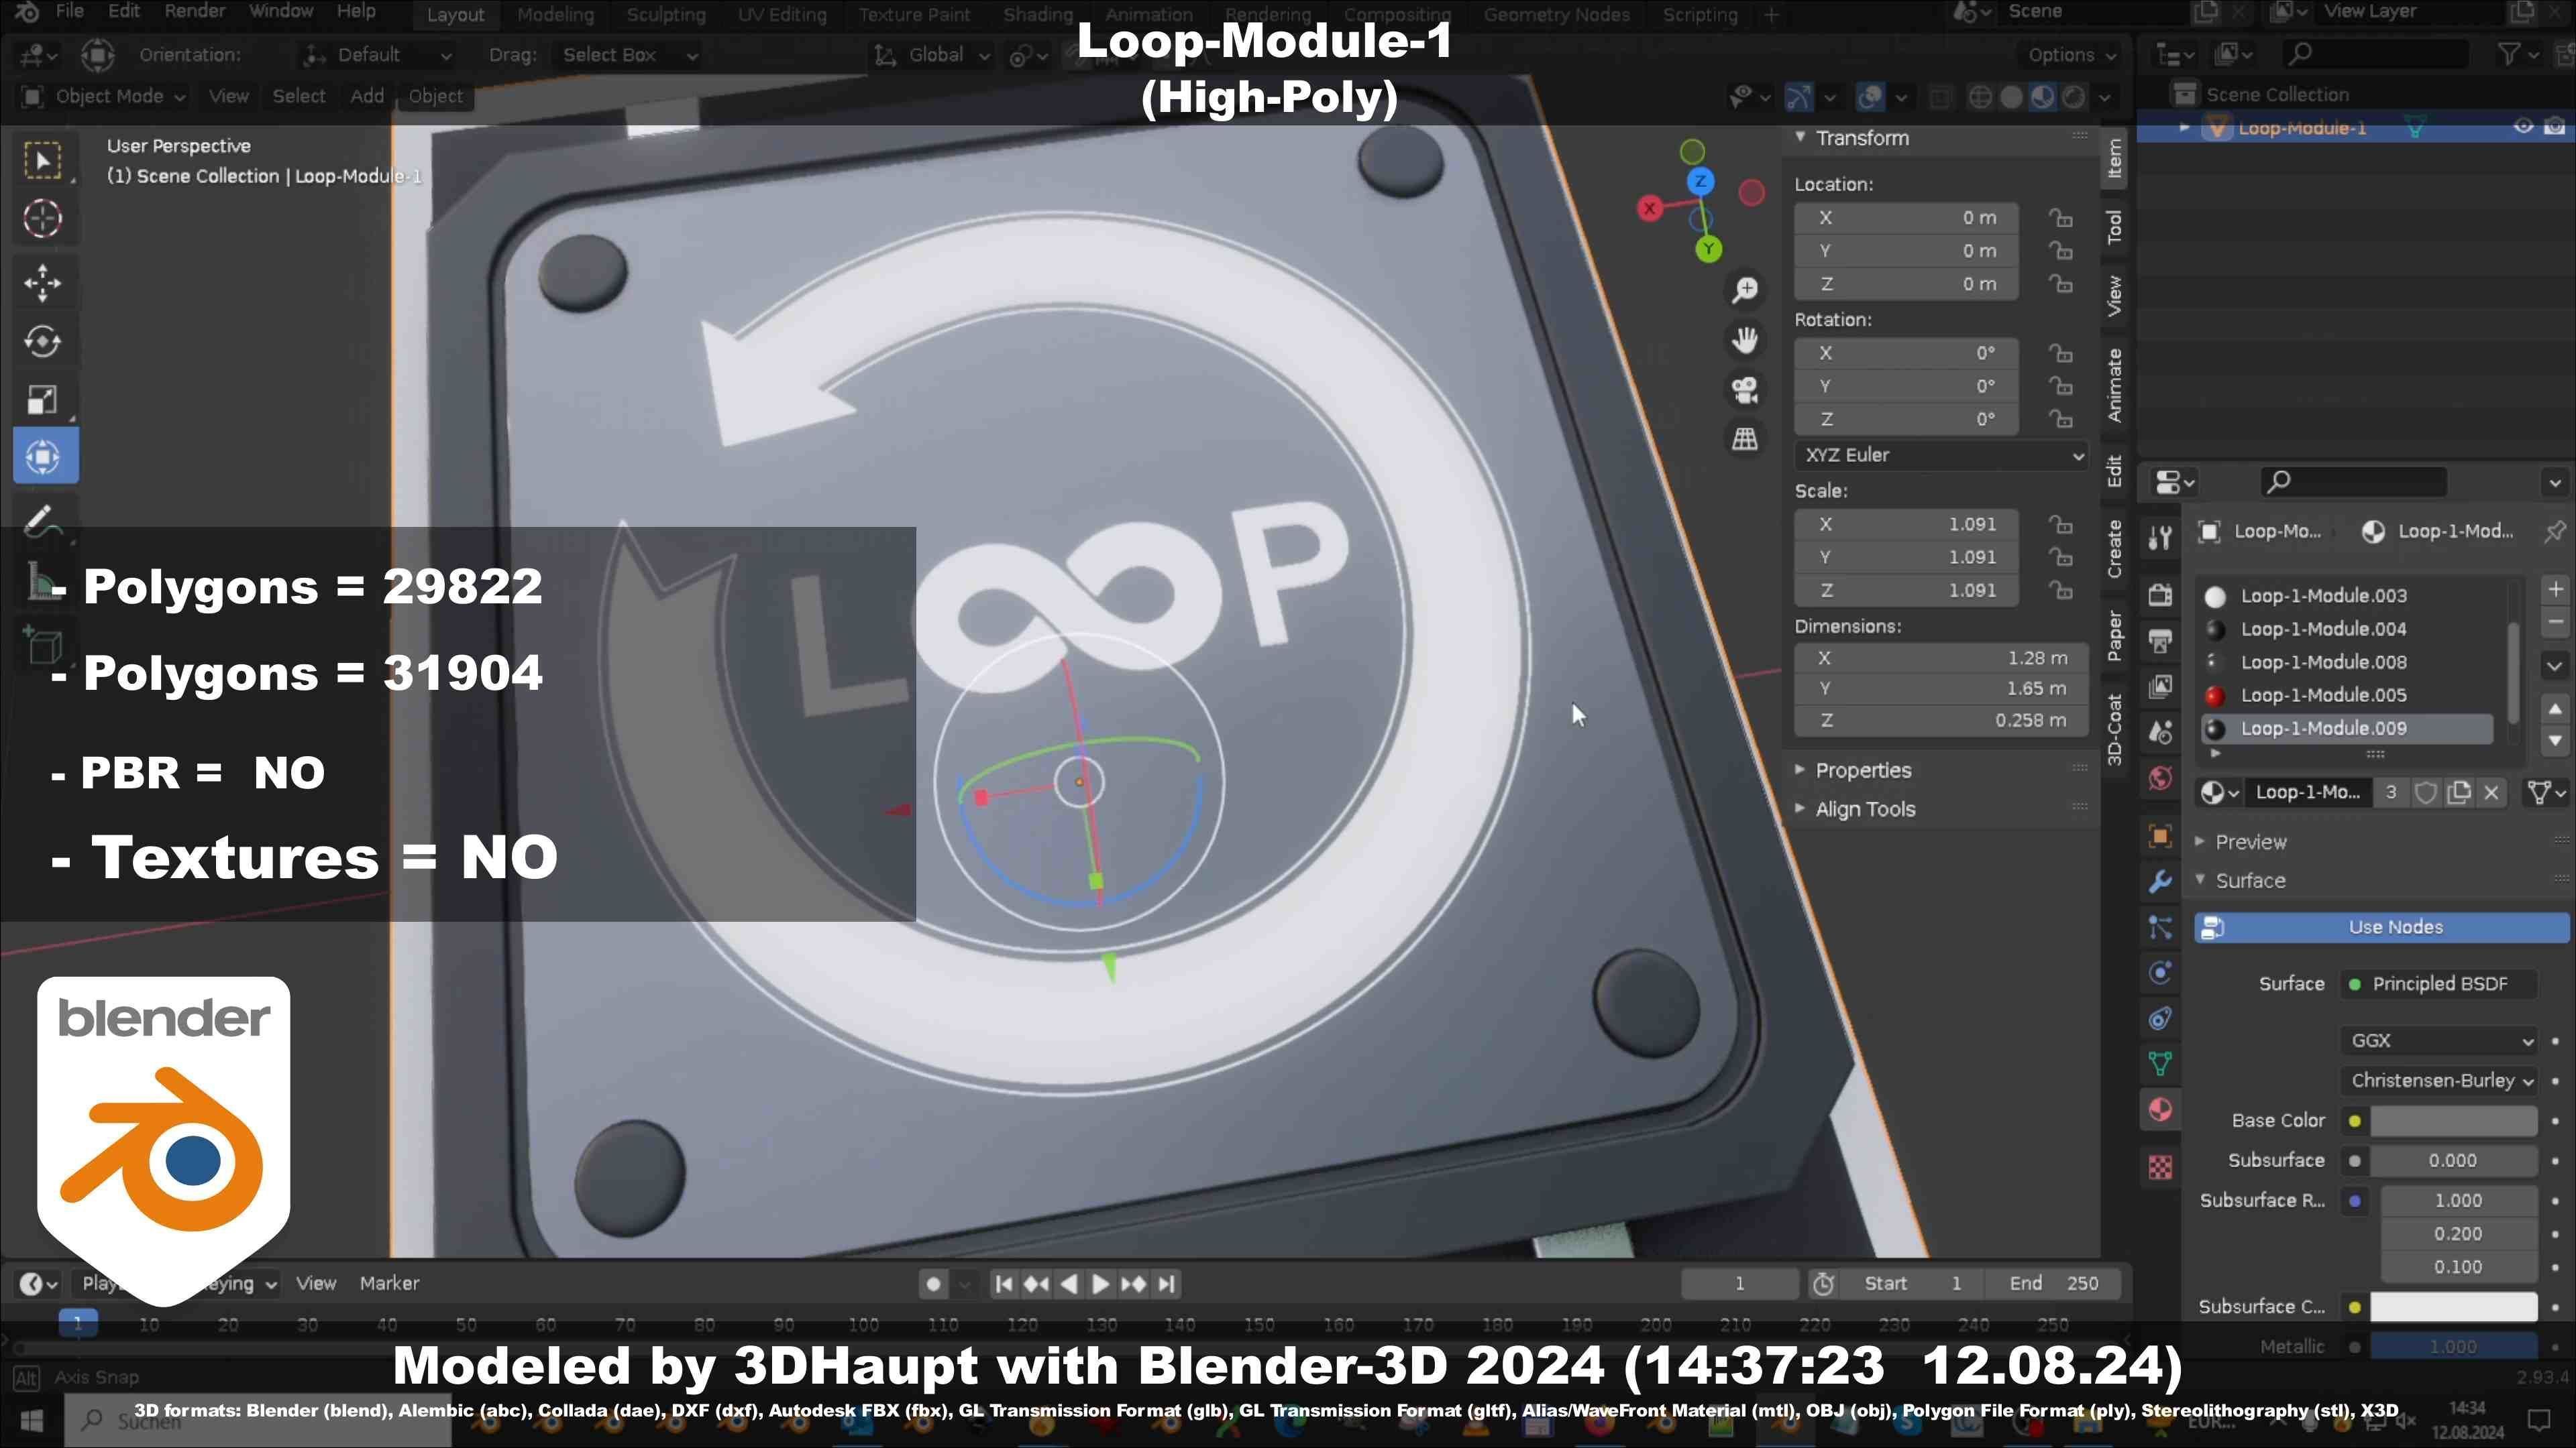
Task: Select the Annotate pencil tool
Action: pyautogui.click(x=42, y=522)
